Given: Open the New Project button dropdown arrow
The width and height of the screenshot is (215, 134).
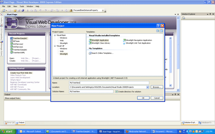Looking at the screenshot, I should tap(6, 10).
